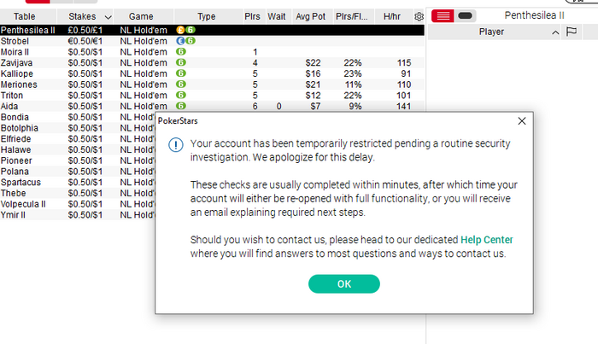Sort by Type column header
The height and width of the screenshot is (344, 598).
tap(207, 17)
